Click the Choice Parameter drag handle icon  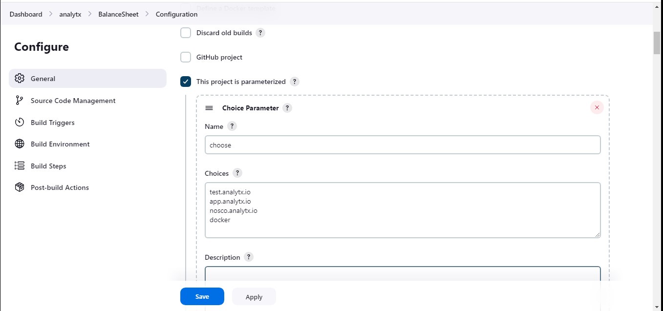coord(209,108)
